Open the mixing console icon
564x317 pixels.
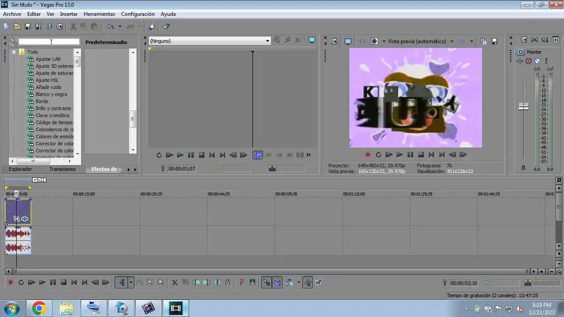[556, 40]
